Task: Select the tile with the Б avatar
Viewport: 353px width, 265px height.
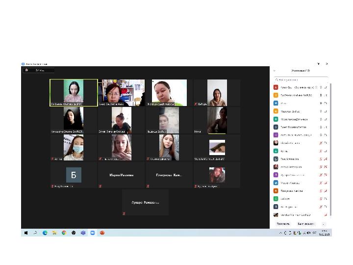Action: pos(74,175)
